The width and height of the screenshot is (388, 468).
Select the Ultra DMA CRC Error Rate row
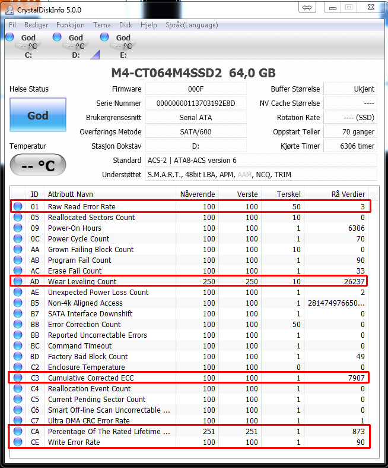pyautogui.click(x=189, y=420)
